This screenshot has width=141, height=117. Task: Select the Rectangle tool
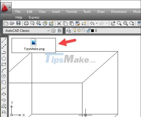coord(4,64)
